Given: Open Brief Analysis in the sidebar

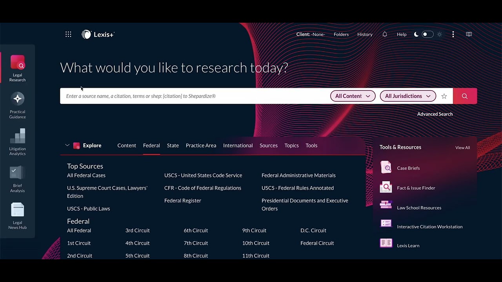Looking at the screenshot, I should point(17,179).
